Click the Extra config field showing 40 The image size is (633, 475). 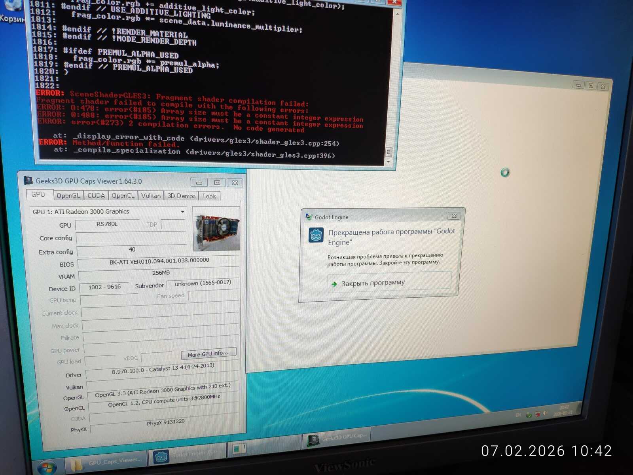coord(131,250)
